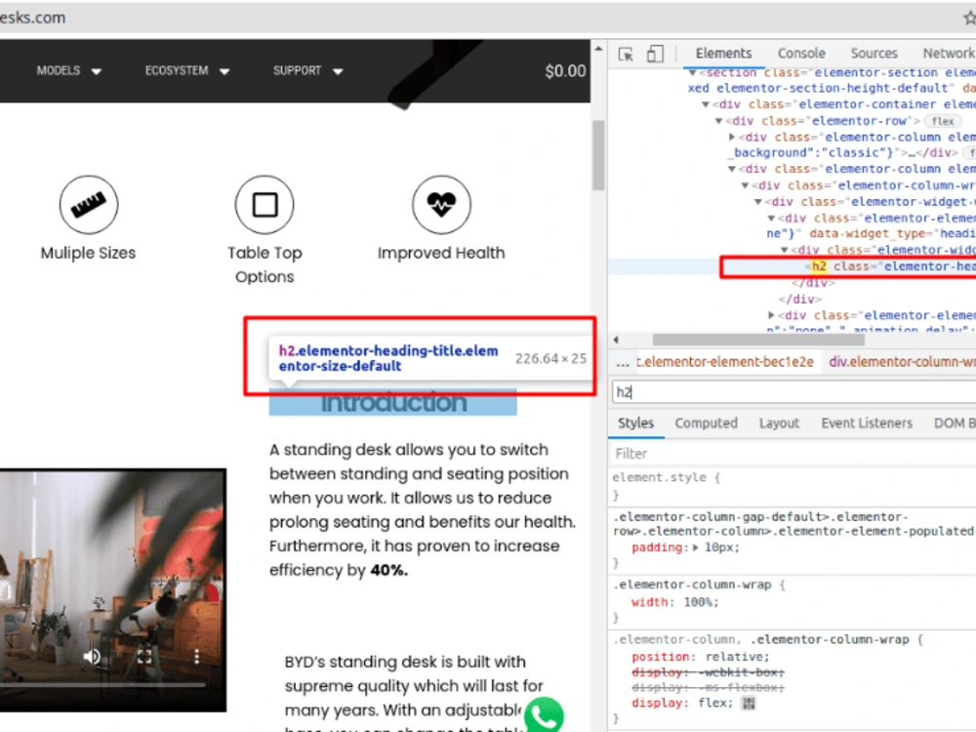Click the display: flex declaration

[x=682, y=703]
